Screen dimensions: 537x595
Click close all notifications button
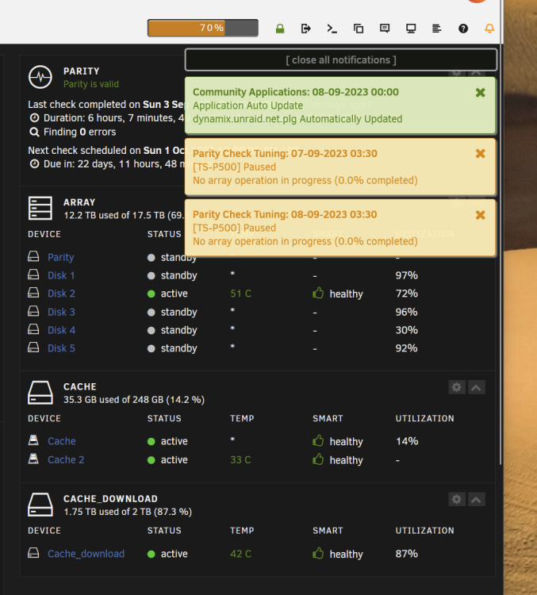tap(341, 60)
